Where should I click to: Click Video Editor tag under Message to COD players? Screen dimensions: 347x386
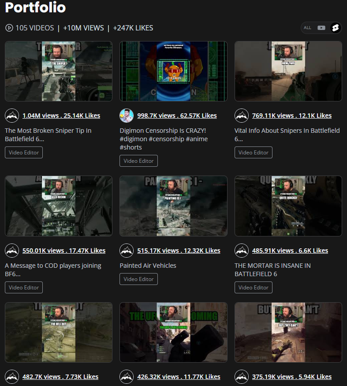pyautogui.click(x=24, y=287)
